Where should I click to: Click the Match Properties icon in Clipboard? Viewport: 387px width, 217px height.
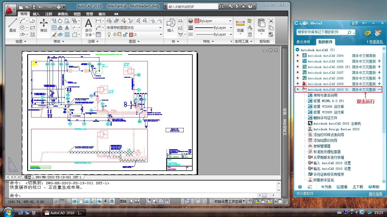(271, 34)
